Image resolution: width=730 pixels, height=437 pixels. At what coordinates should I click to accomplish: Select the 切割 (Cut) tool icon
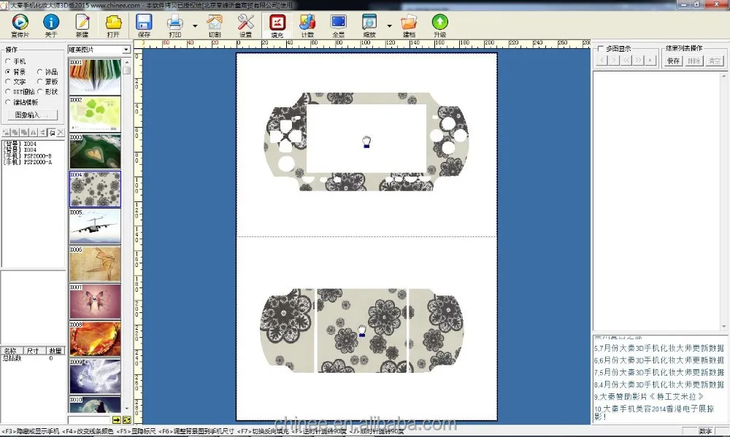(x=215, y=23)
